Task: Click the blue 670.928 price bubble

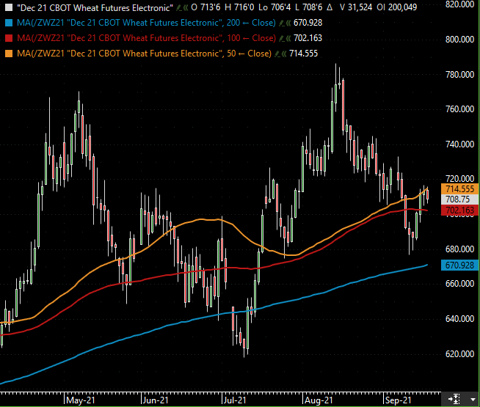Action: coord(460,265)
